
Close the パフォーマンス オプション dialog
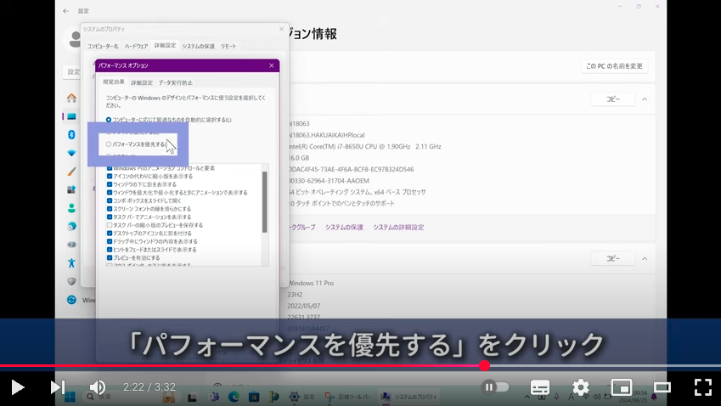pos(271,65)
